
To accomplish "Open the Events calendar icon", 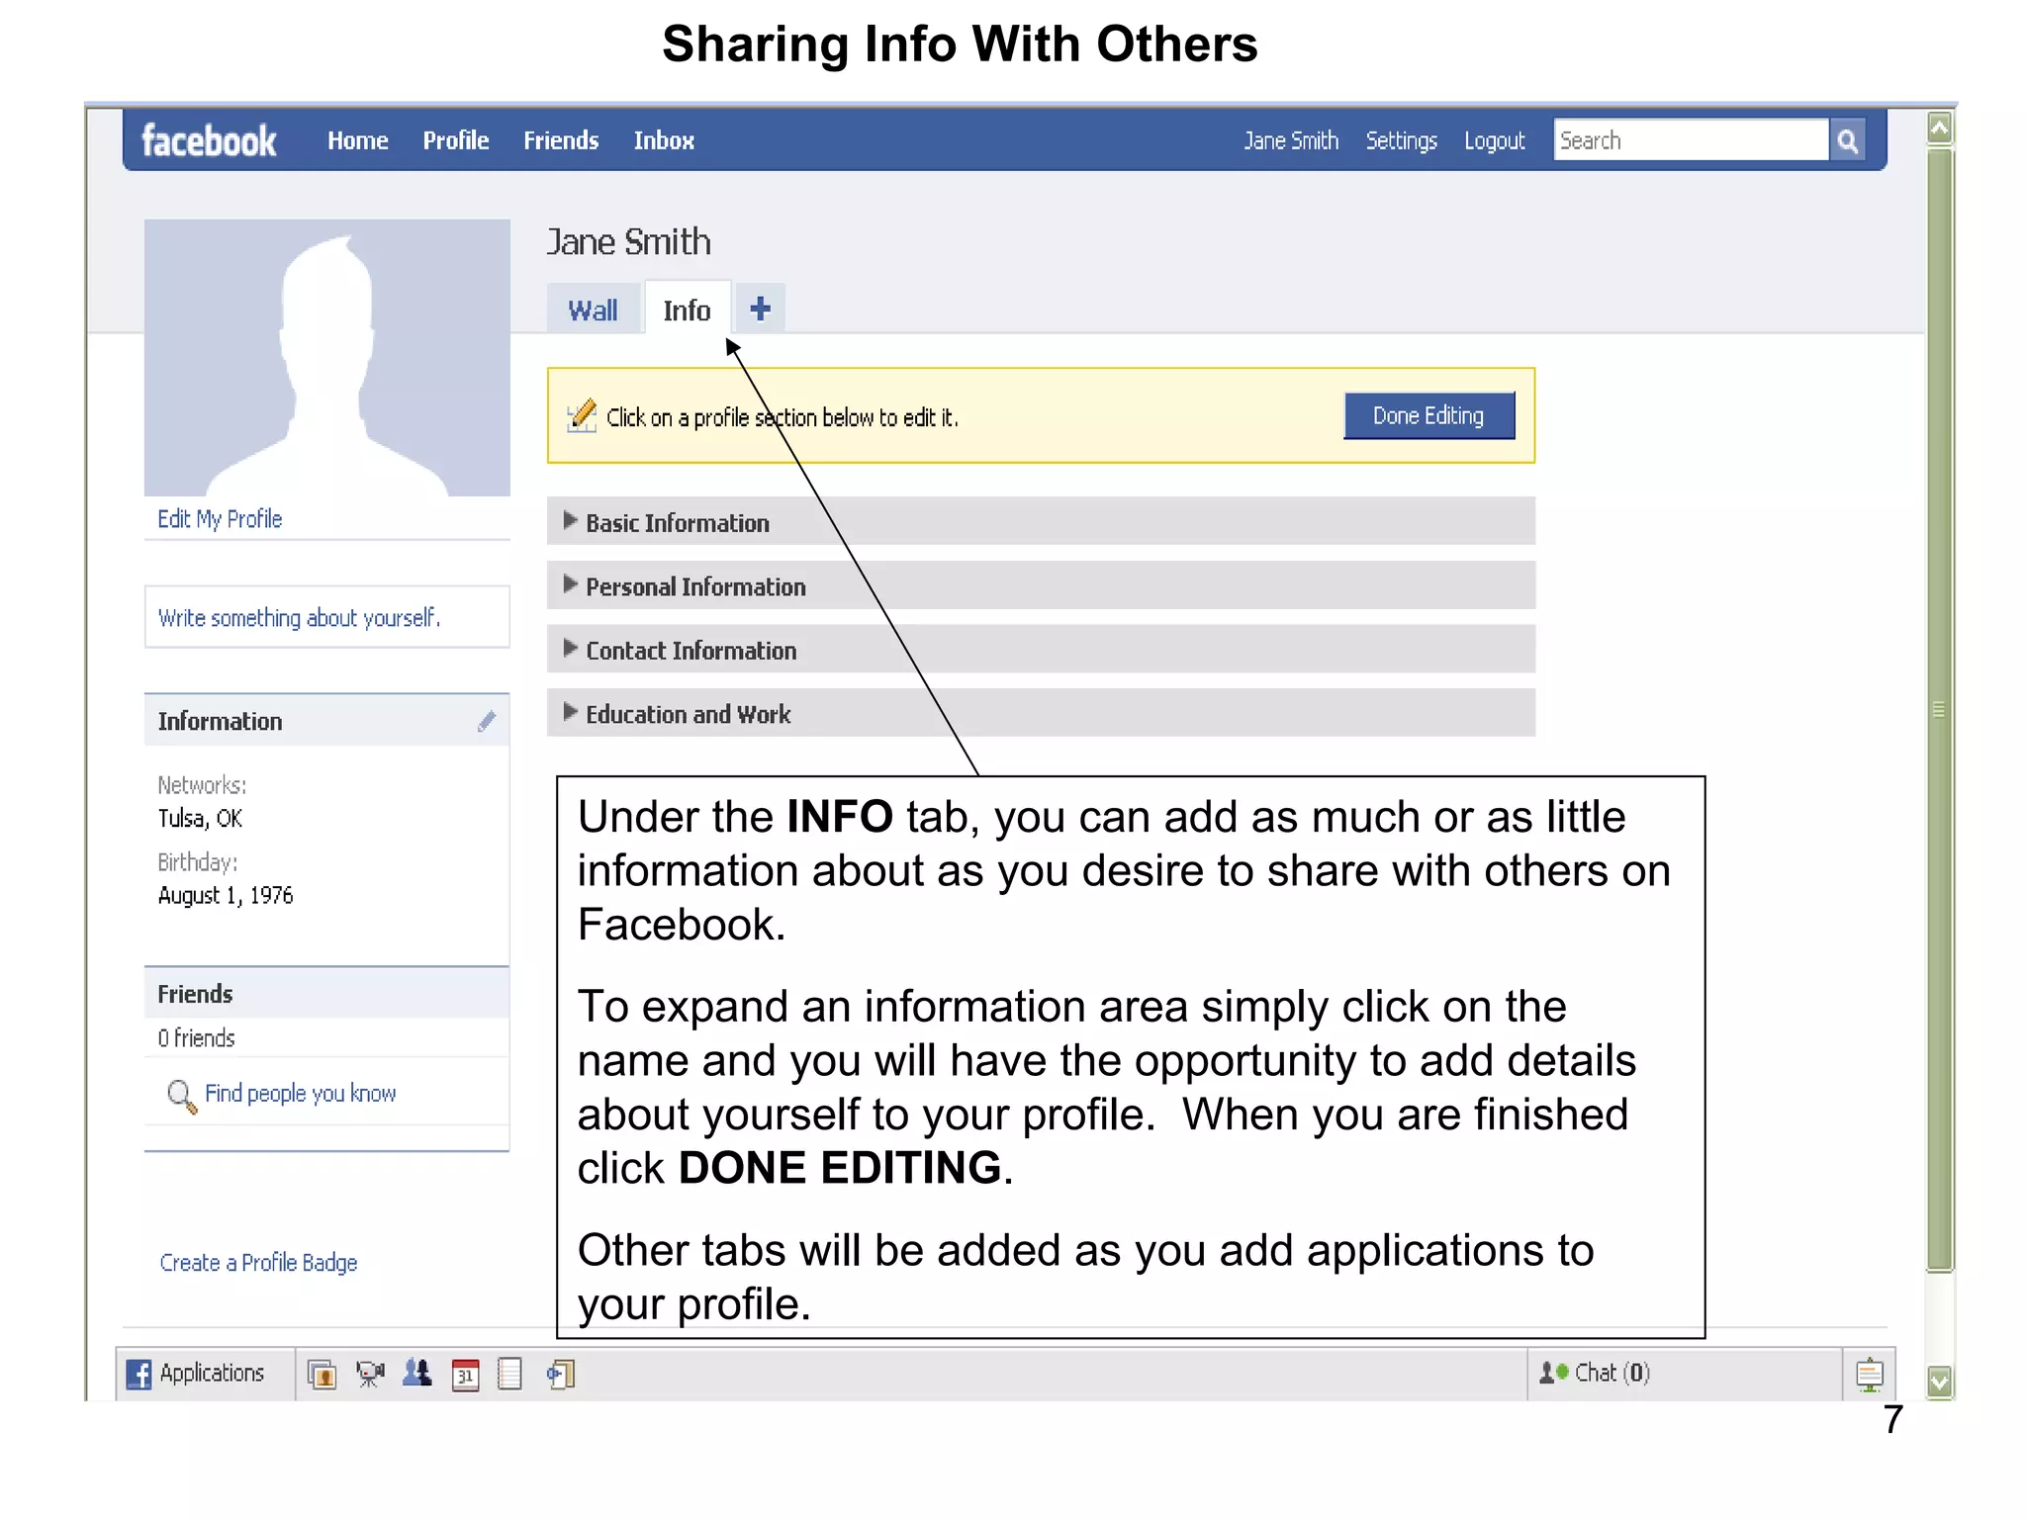I will (x=465, y=1374).
